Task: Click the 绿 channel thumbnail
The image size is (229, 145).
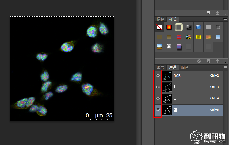Action: click(x=167, y=99)
